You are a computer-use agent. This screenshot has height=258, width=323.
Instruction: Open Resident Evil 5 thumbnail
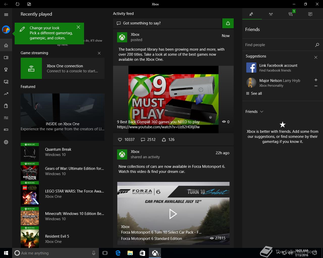point(30,237)
